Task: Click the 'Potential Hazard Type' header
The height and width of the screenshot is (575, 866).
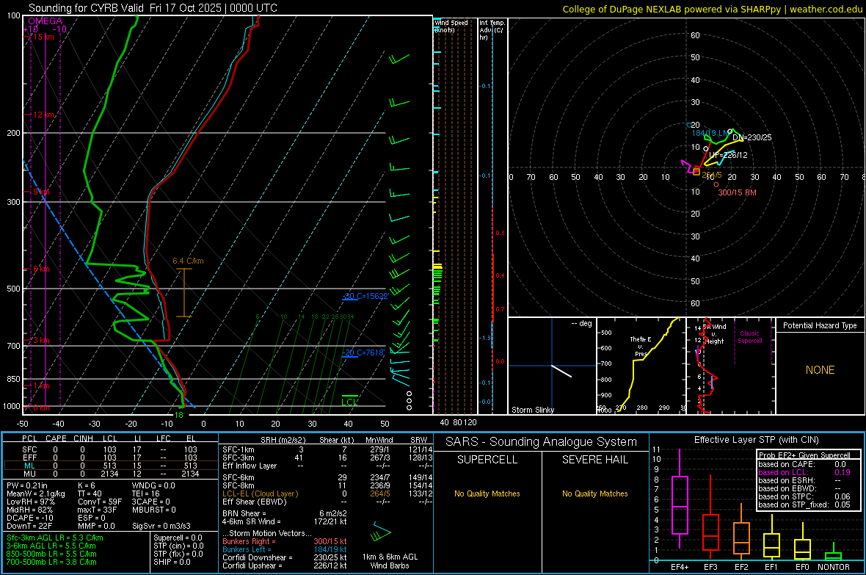Action: [820, 325]
